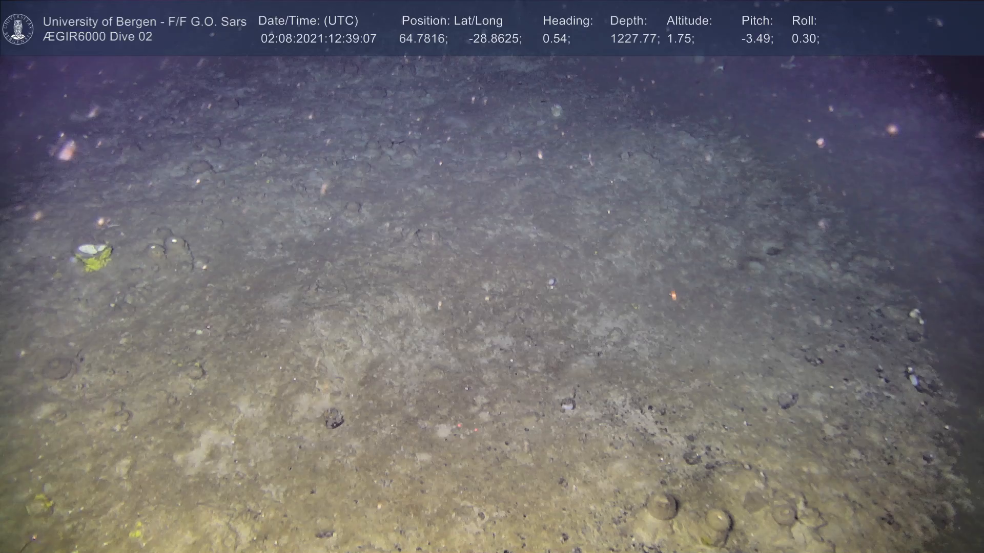Image resolution: width=984 pixels, height=553 pixels.
Task: Click the 'University of Bergen - F/F G.O. Sars' text
Action: click(x=145, y=22)
